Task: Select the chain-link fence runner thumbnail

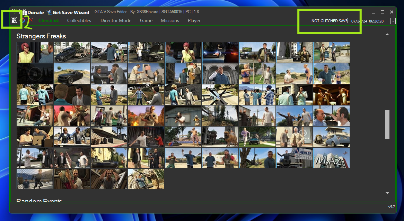Action: (x=35, y=179)
